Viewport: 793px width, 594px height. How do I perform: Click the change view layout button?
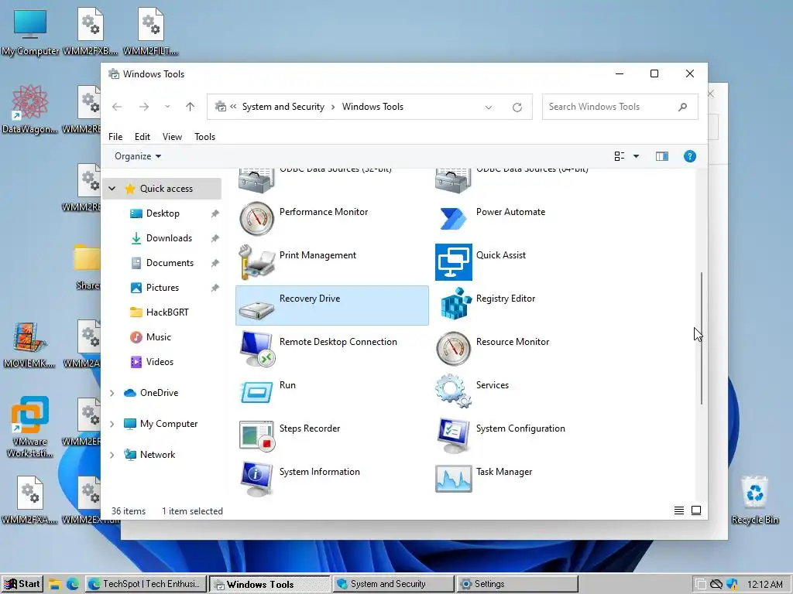619,156
